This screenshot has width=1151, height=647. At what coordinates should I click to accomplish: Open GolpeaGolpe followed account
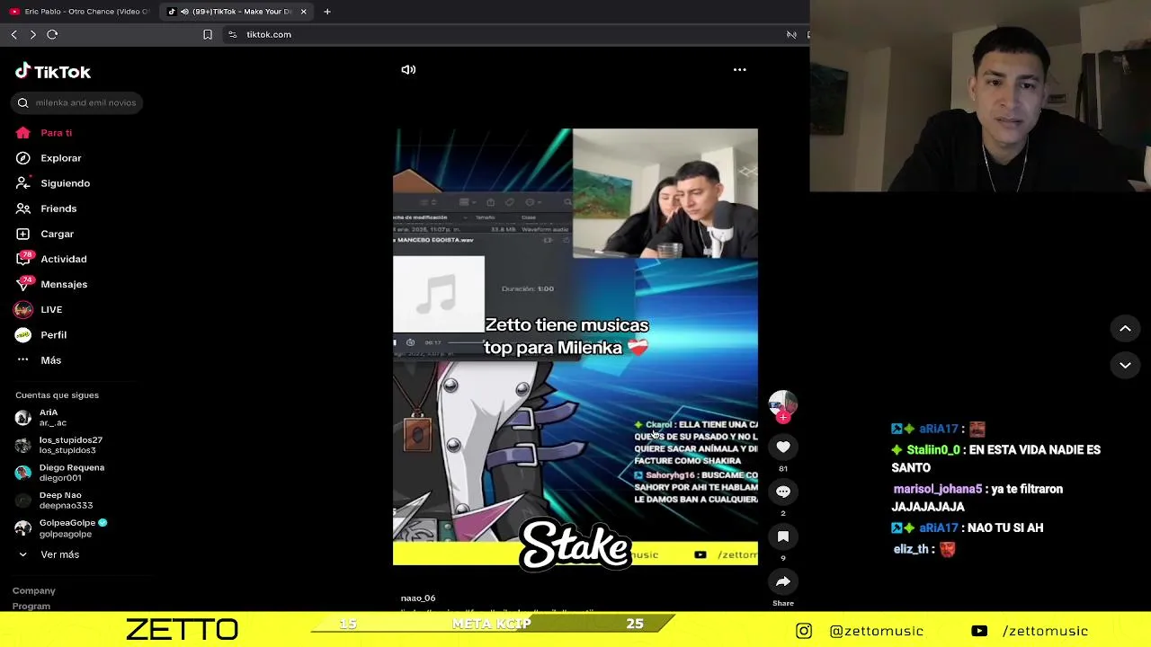[59, 527]
